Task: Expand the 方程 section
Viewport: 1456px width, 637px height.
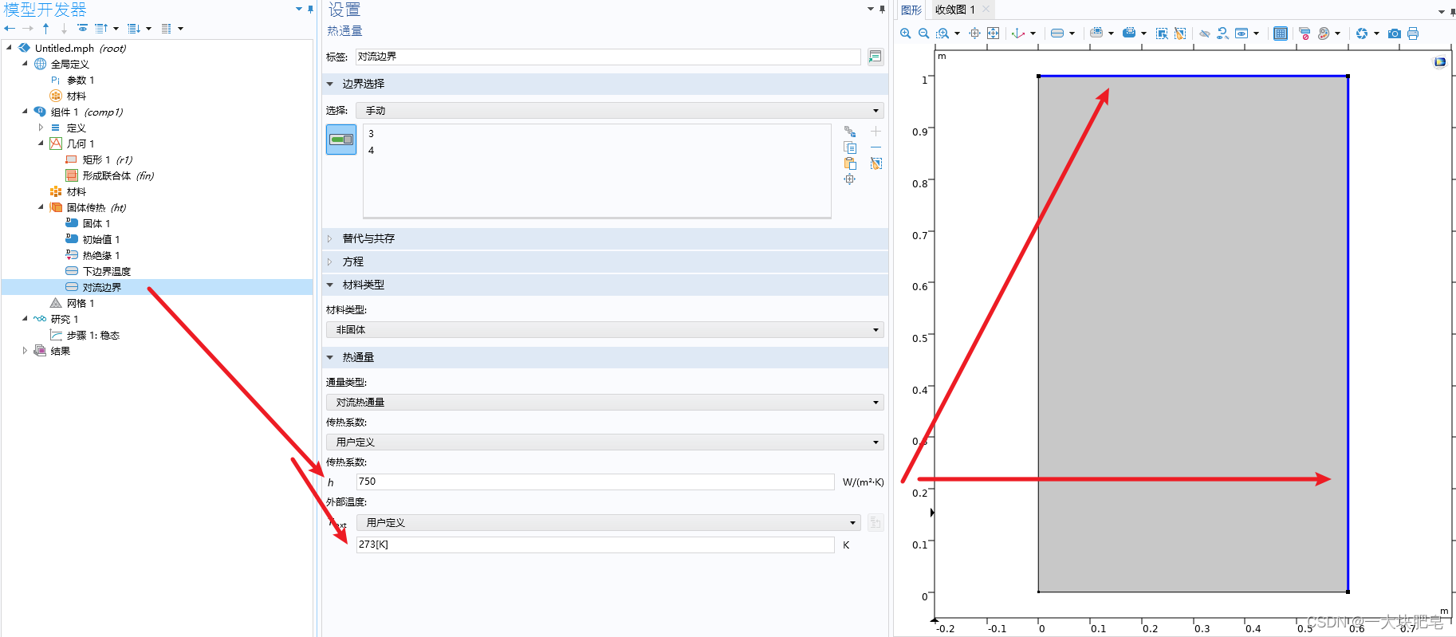Action: coord(330,261)
